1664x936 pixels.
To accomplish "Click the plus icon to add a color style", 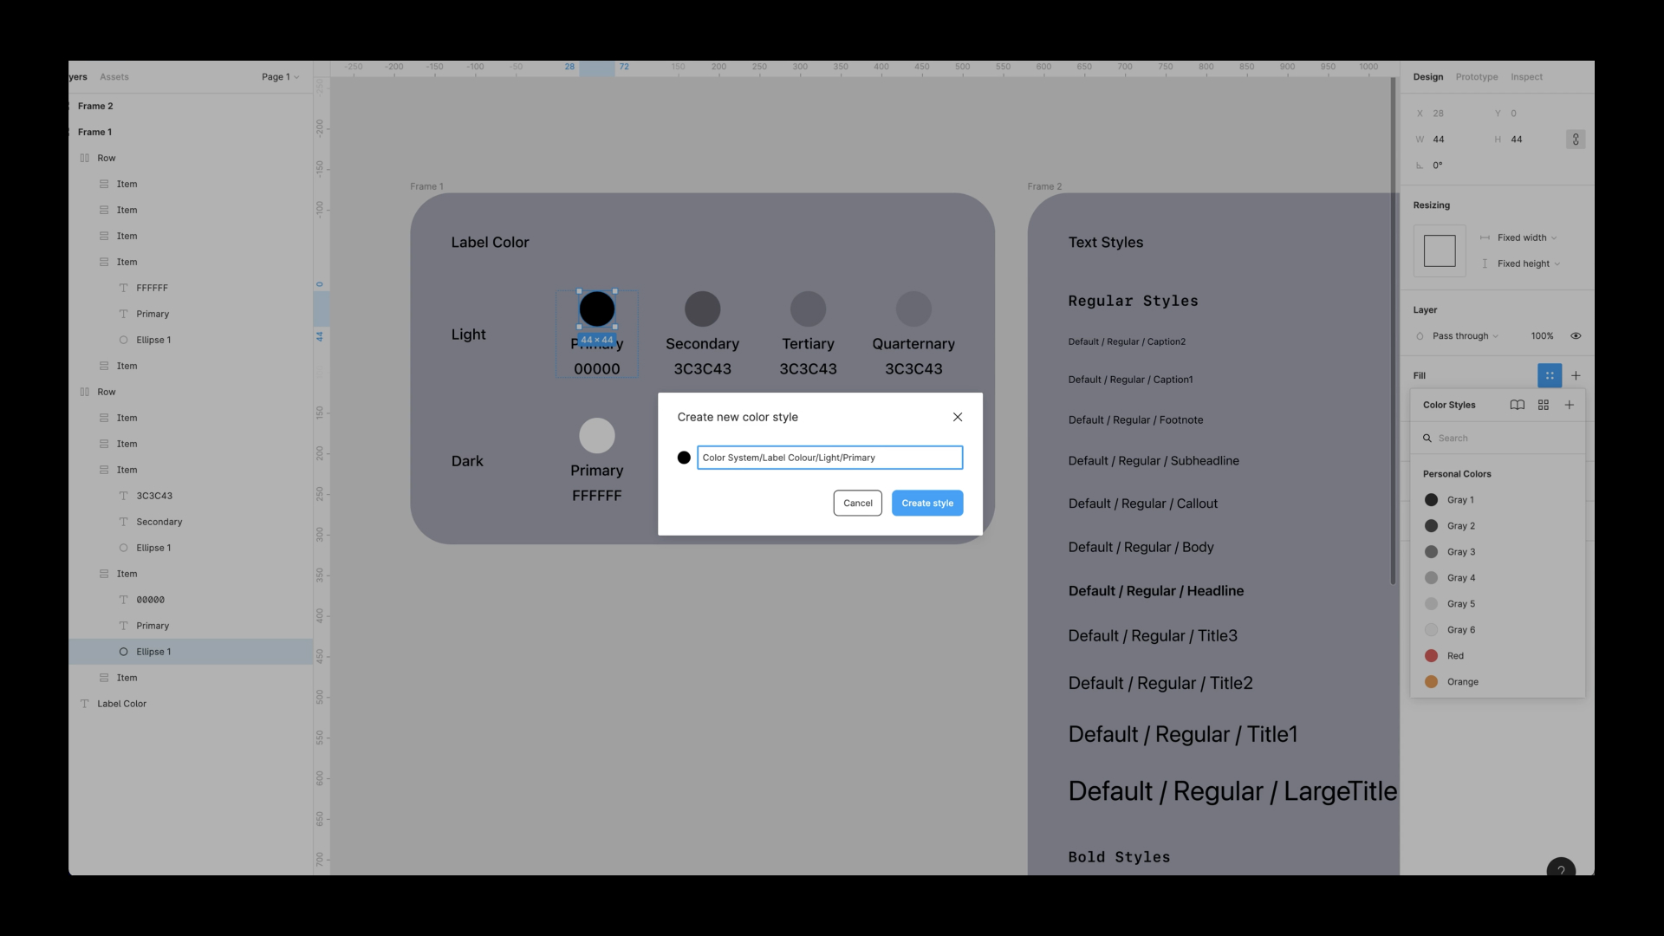I will 1570,405.
